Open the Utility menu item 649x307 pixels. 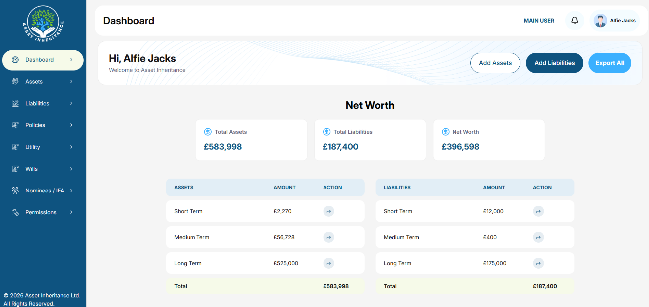[x=33, y=147]
